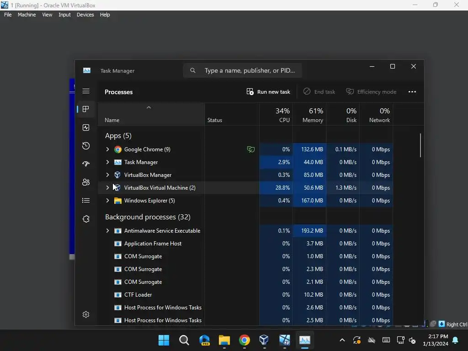Click the Right Ctrl host key indicator

coord(457,324)
